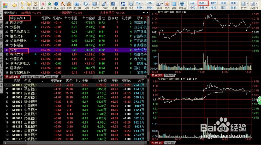The image size is (261, 145).
Task: Click the 修正 refresh icon
Action: click(x=29, y=4)
